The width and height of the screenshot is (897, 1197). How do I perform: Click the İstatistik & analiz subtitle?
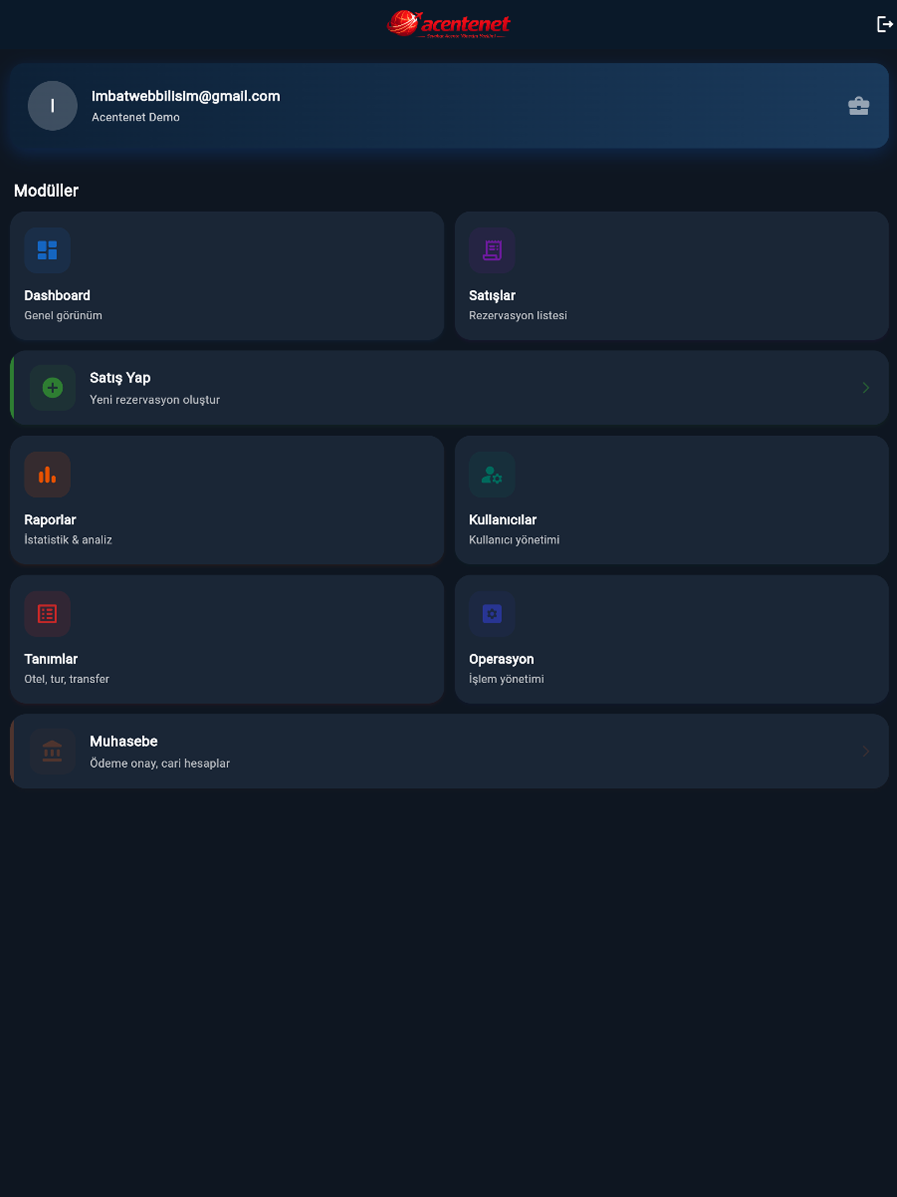point(68,539)
